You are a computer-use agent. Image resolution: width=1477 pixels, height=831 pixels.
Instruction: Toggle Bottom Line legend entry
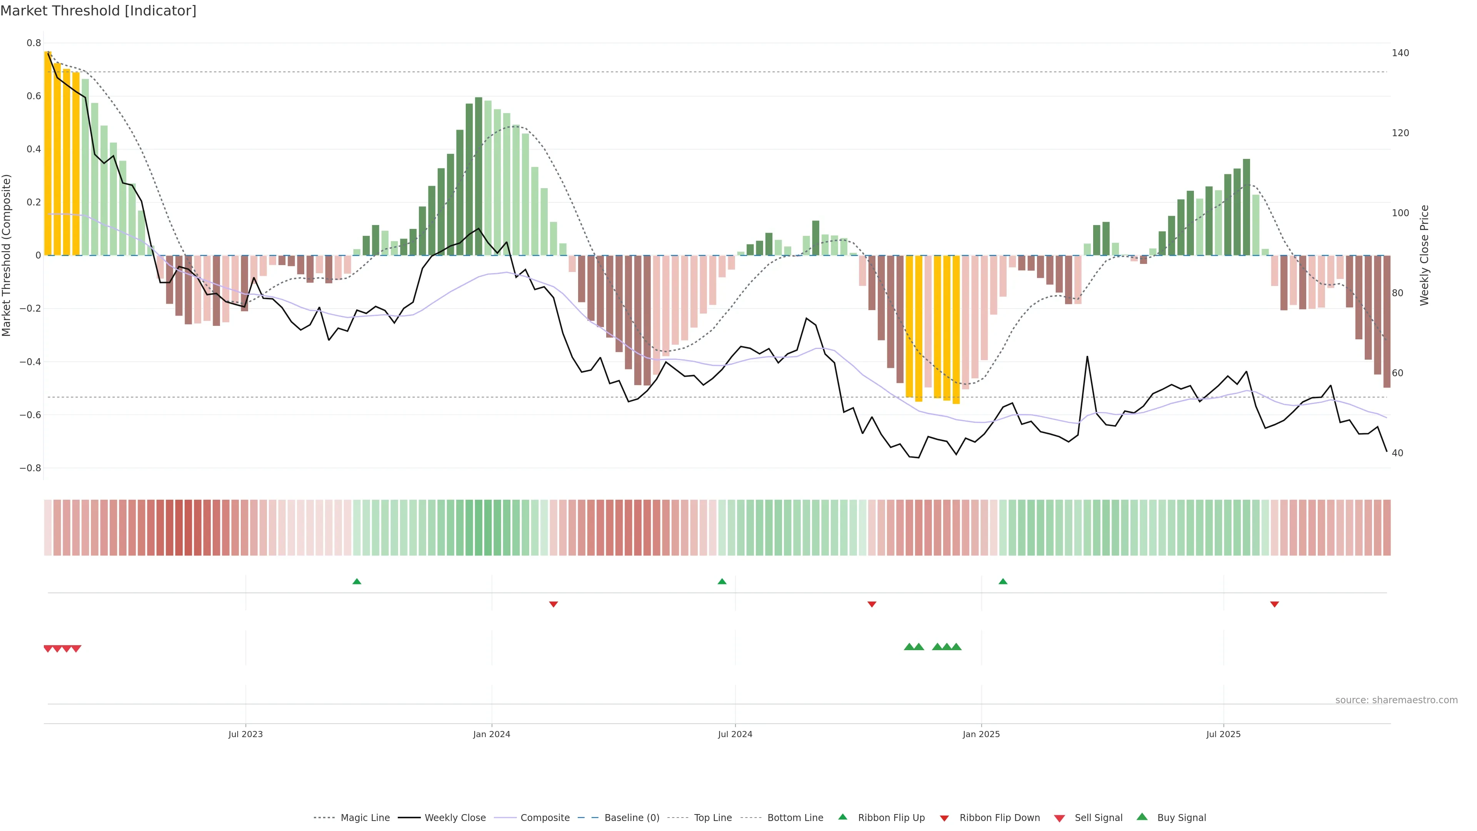click(x=795, y=818)
